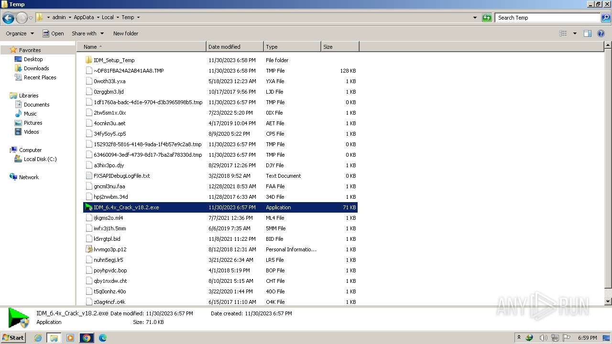The image size is (612, 344).
Task: Click the volume speaker tray icon
Action: [543, 338]
